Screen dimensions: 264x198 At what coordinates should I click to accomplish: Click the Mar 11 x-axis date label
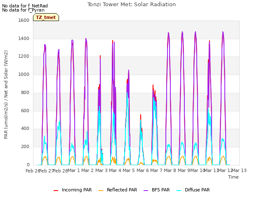point(211,170)
